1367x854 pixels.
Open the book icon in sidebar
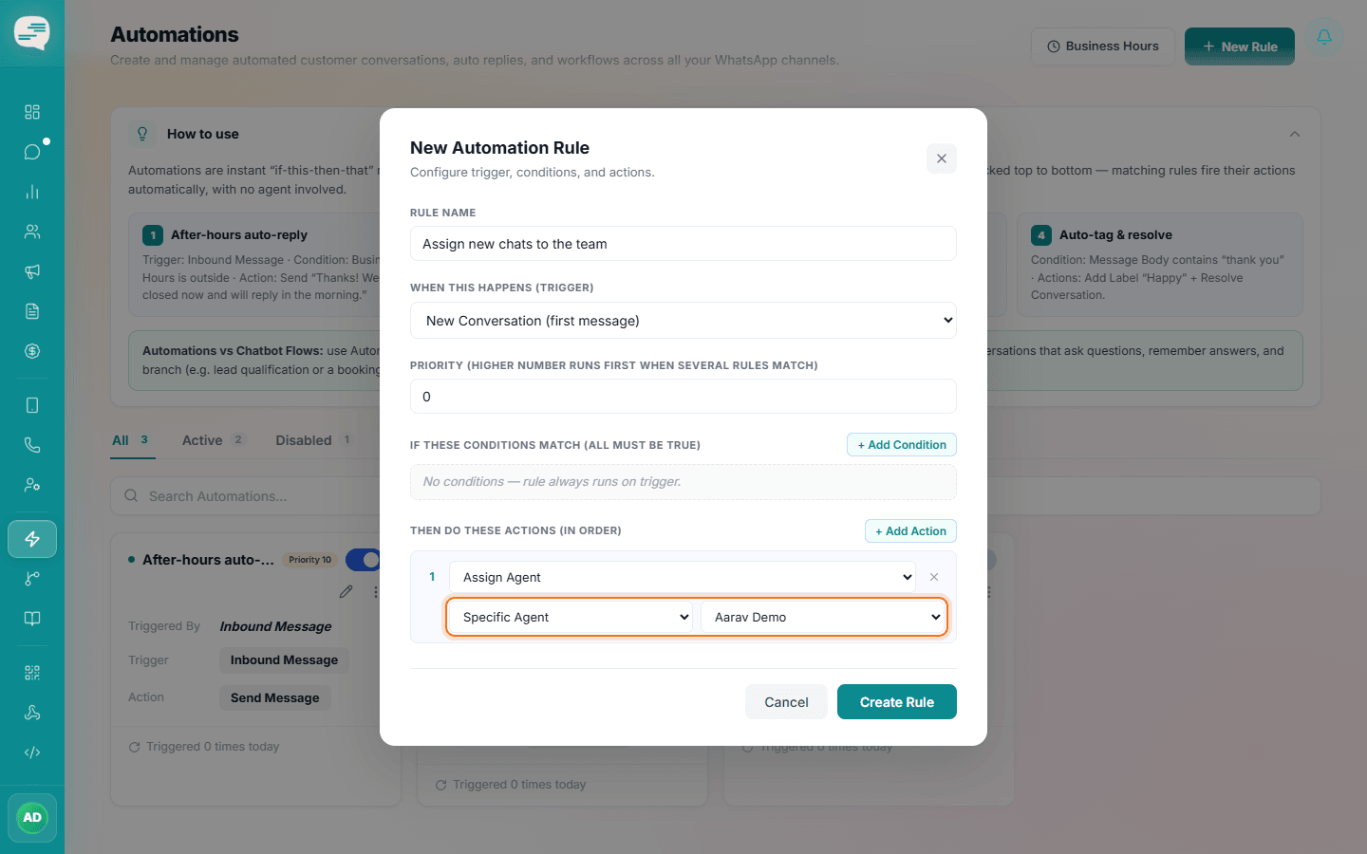point(32,619)
